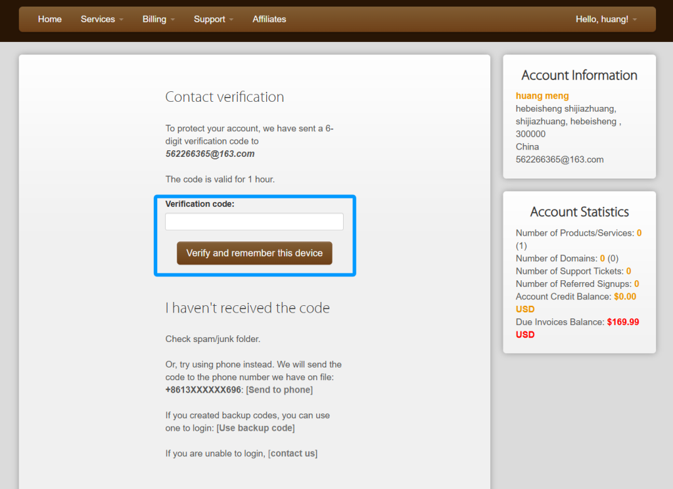673x489 pixels.
Task: Expand the Services dropdown menu
Action: tap(102, 19)
